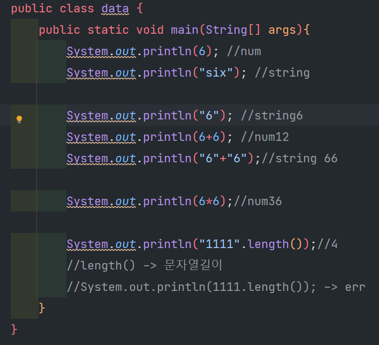Click 'println' on the println(6) line
This screenshot has height=345, width=379.
pos(167,52)
